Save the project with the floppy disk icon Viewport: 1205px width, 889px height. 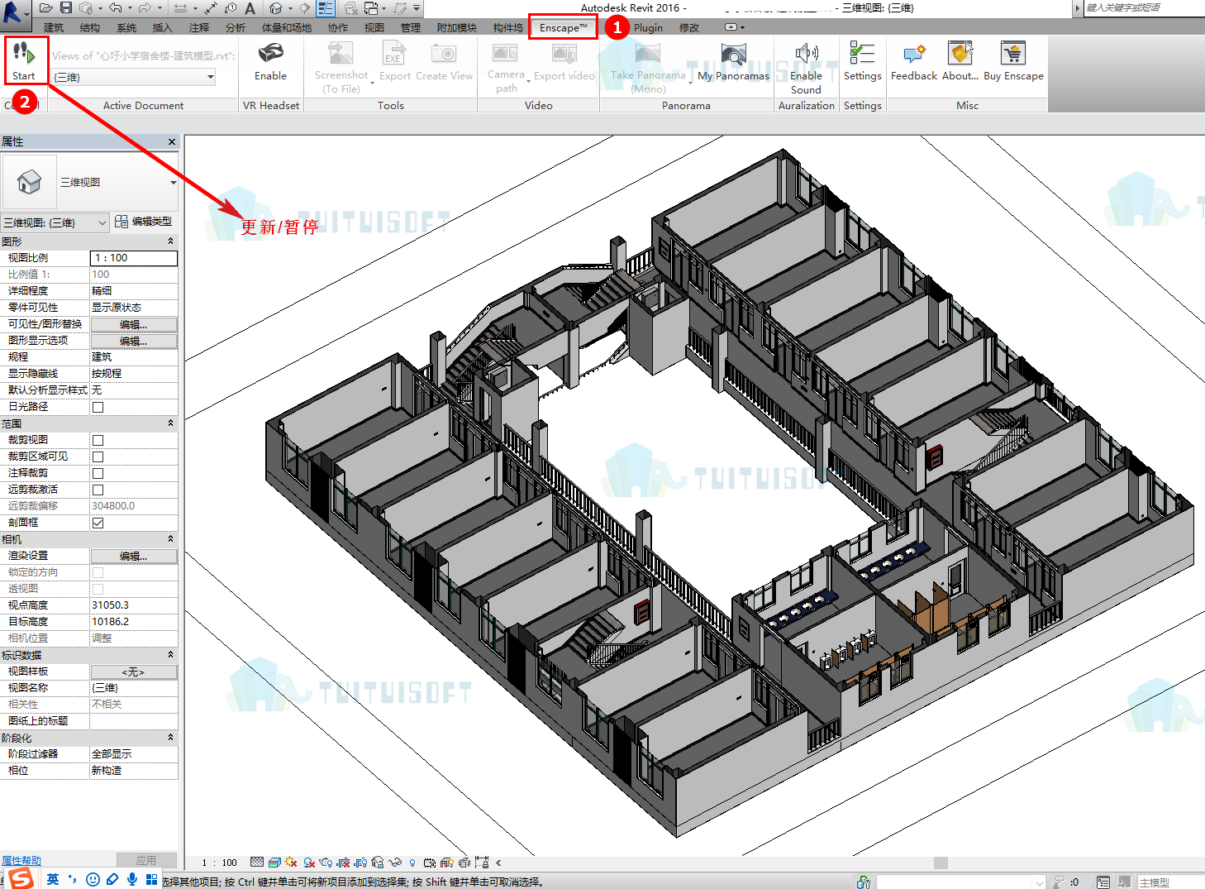(67, 8)
